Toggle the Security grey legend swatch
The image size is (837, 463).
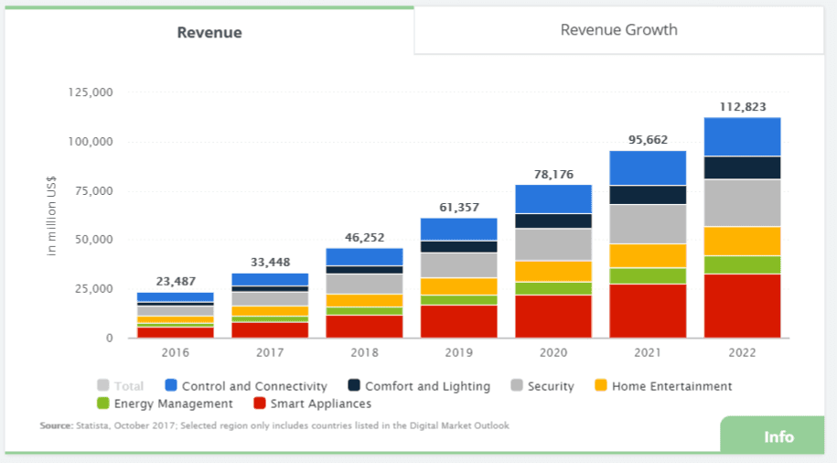(x=517, y=385)
